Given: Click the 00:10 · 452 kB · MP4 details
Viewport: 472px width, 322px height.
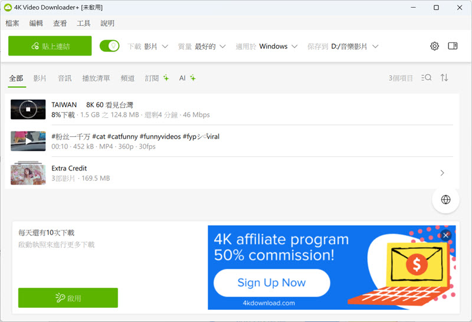Looking at the screenshot, I should point(104,147).
